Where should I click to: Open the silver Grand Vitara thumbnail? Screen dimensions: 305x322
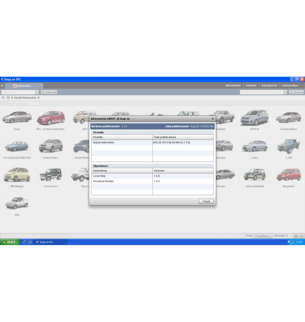[x=51, y=146]
